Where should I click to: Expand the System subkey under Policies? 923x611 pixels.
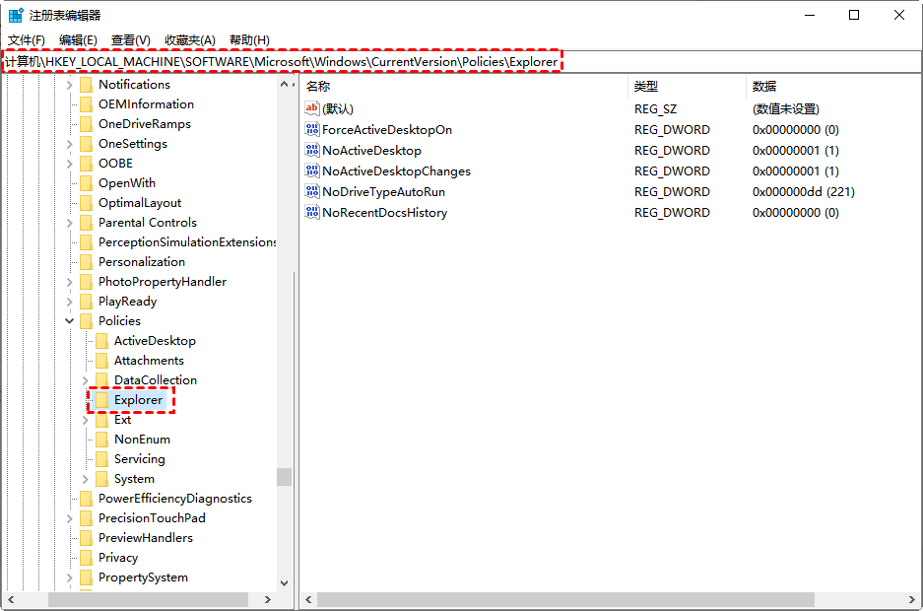86,479
